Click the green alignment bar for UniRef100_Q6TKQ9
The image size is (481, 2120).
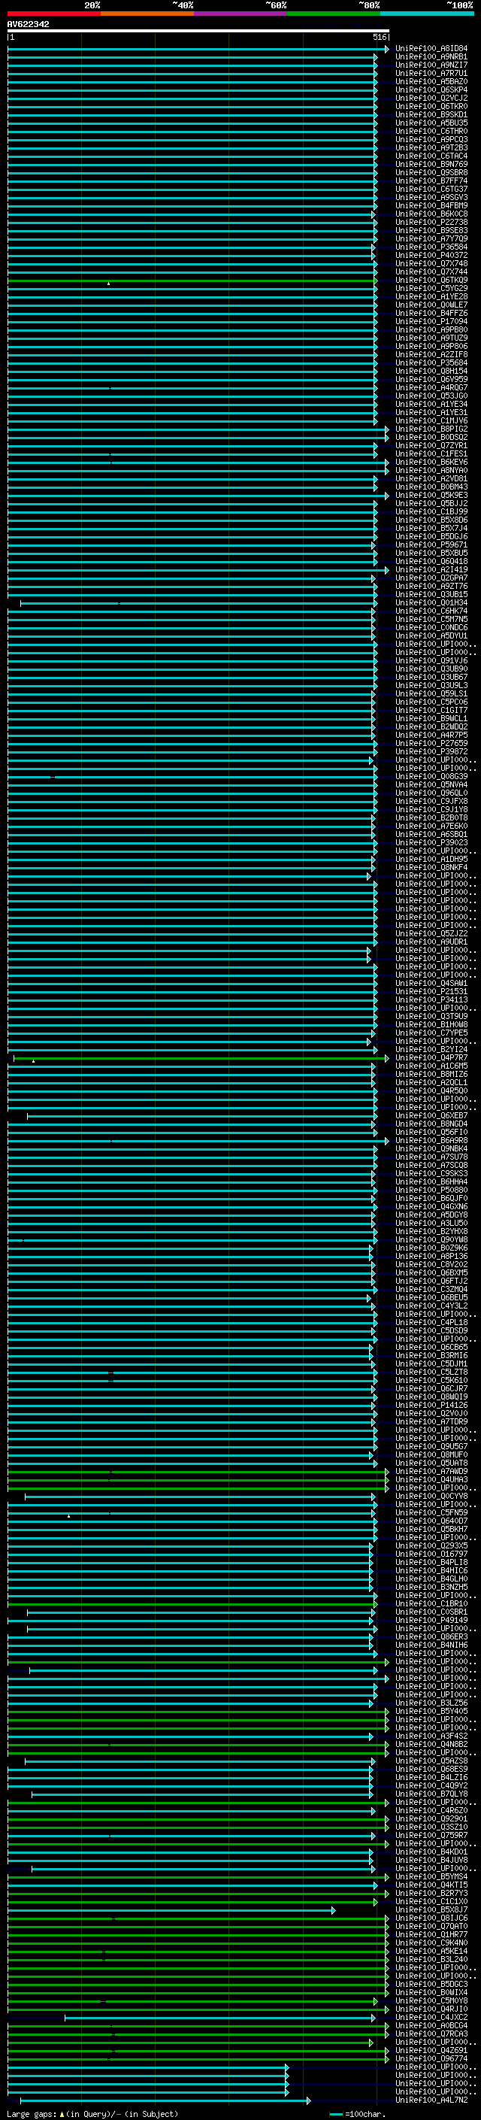tap(192, 281)
